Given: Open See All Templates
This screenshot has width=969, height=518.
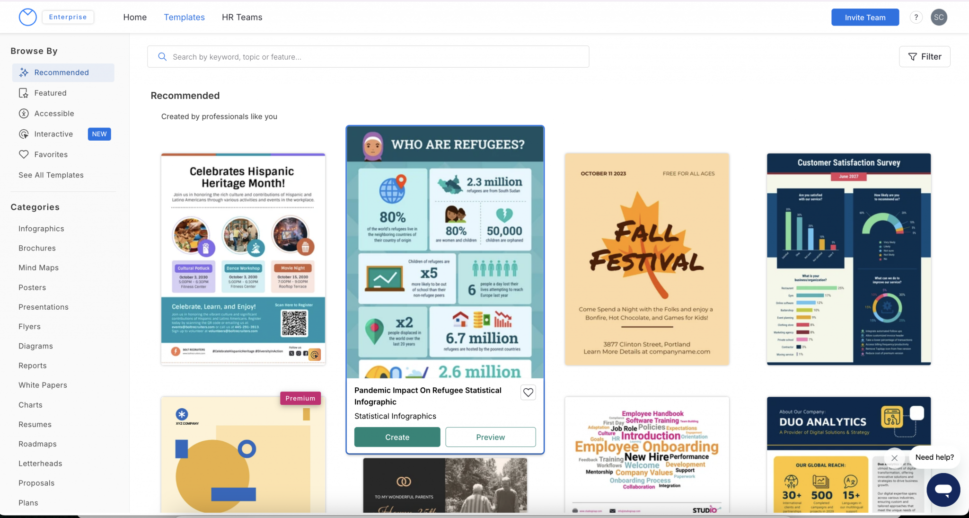Looking at the screenshot, I should (51, 175).
